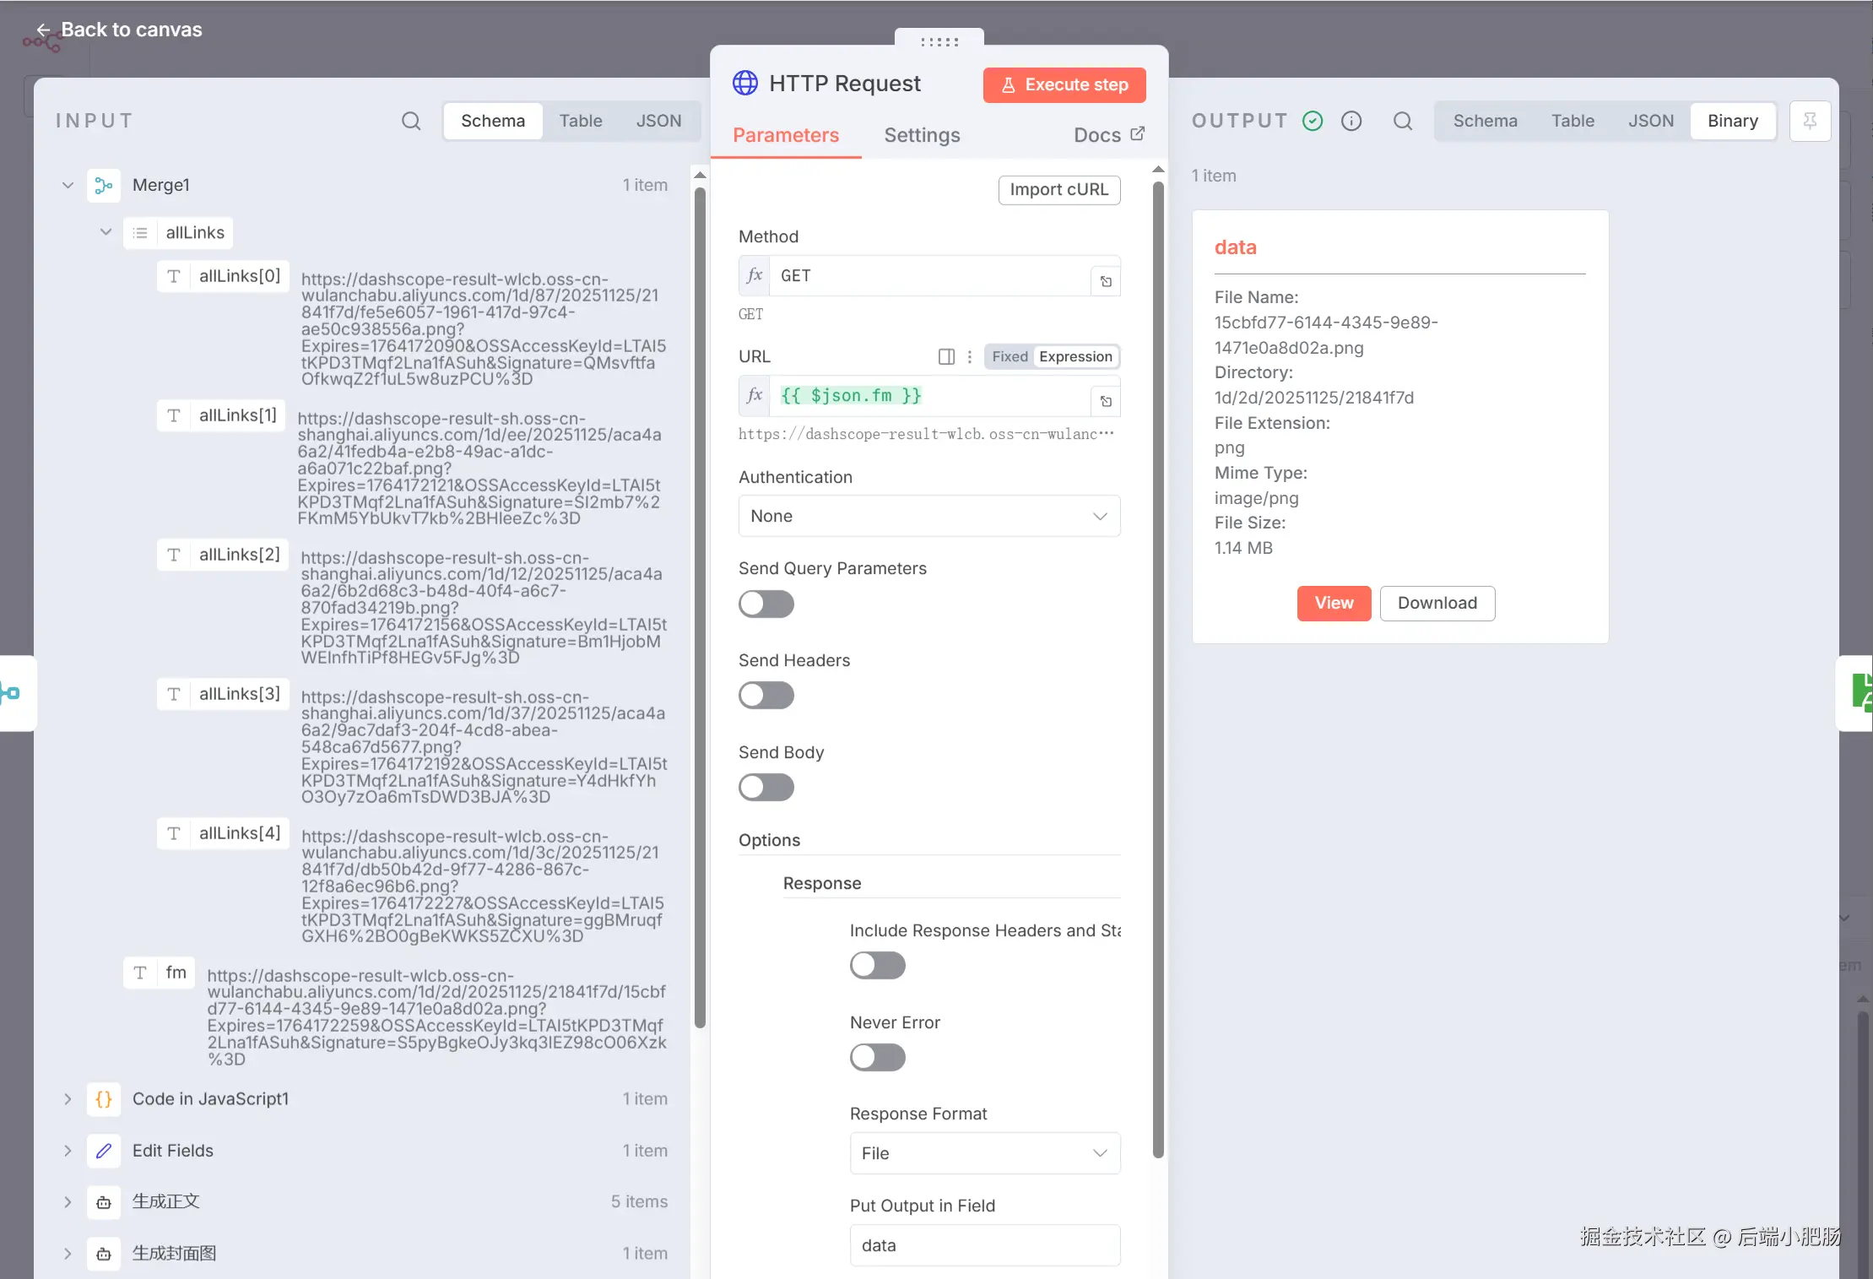1873x1279 pixels.
Task: Click the Code in JavaScript1 node icon
Action: point(104,1098)
